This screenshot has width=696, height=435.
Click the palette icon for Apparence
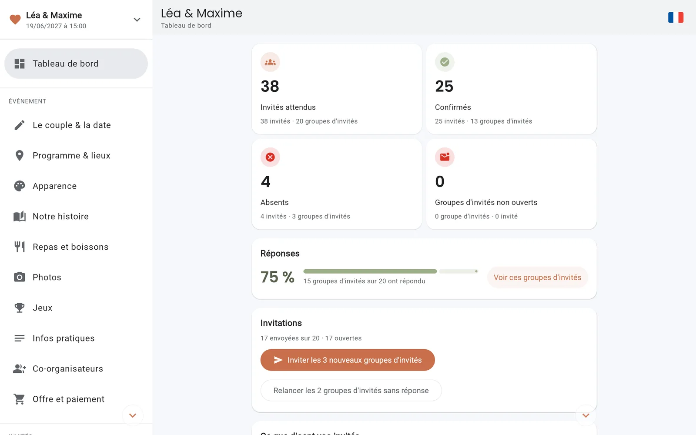[x=20, y=186]
